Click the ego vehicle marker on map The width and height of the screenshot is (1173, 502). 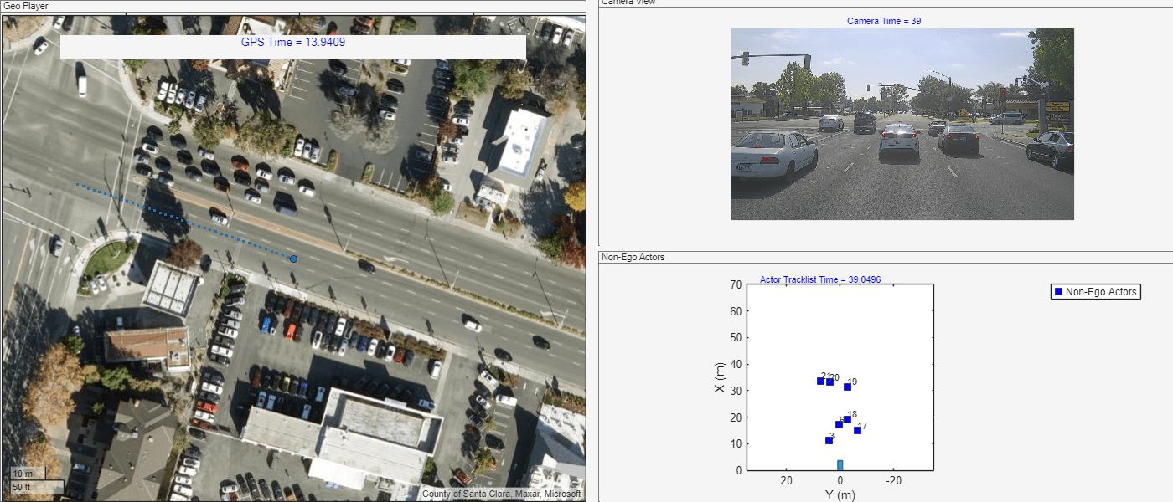click(x=293, y=259)
